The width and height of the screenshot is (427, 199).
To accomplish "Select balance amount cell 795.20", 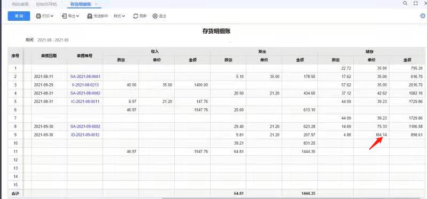I will [x=407, y=68].
